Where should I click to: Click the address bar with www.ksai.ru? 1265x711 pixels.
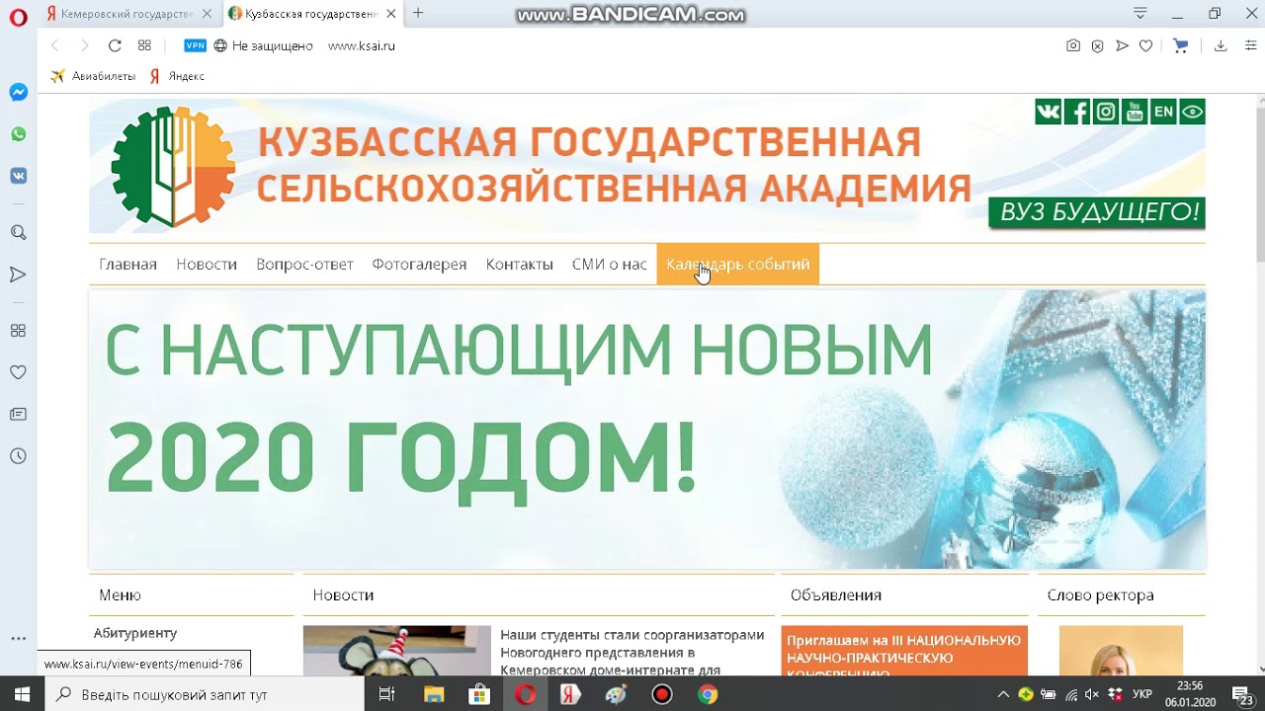[362, 45]
